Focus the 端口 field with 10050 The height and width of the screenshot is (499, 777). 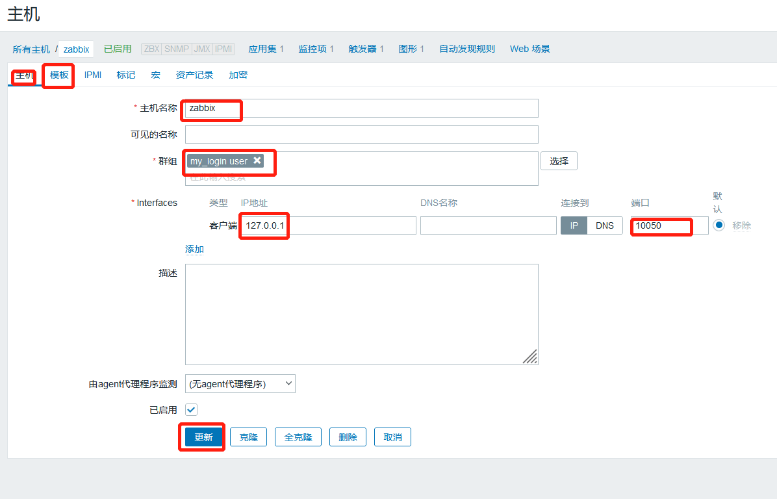[x=669, y=225]
